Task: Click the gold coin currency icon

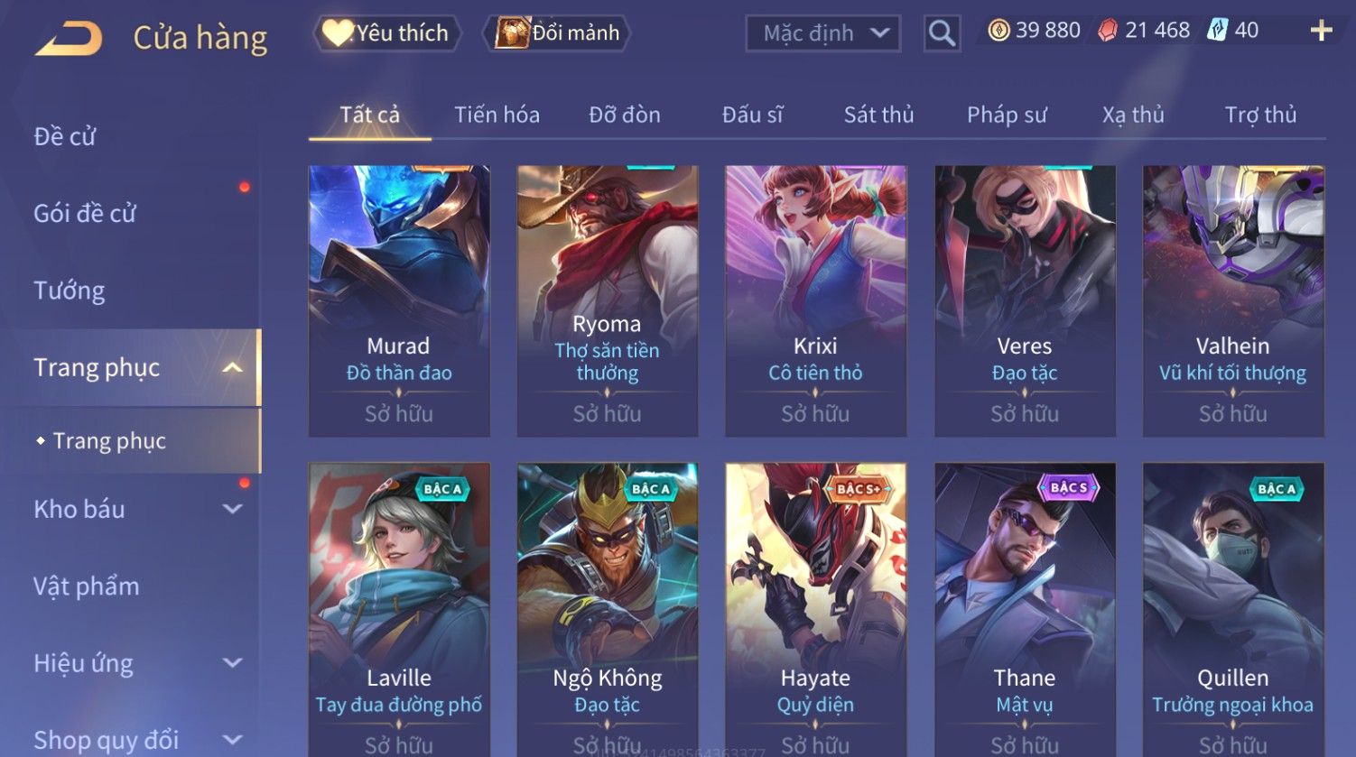Action: (x=998, y=31)
